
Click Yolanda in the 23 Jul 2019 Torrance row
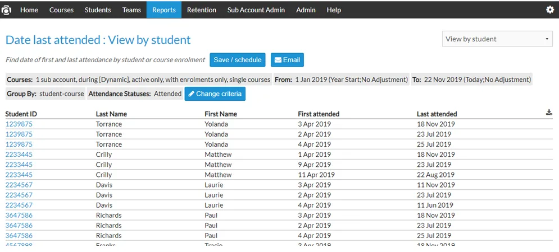tap(216, 134)
